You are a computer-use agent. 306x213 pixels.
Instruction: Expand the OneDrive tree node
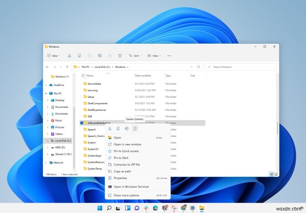click(x=46, y=85)
